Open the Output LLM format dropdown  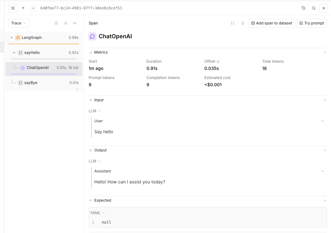tap(95, 161)
